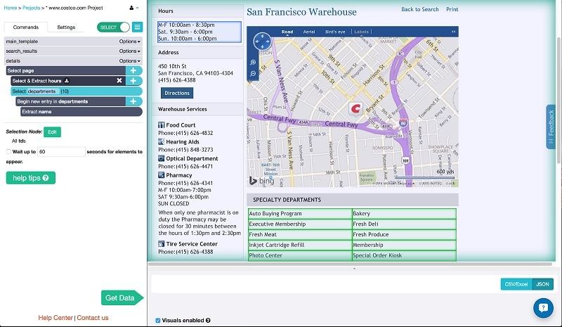Select the Extract name command

[x=81, y=112]
